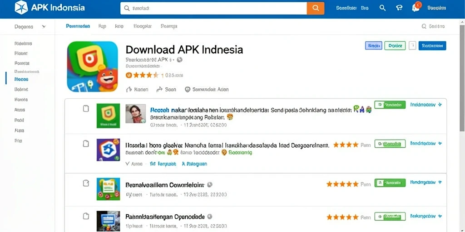The width and height of the screenshot is (465, 232).
Task: Focus the top search input field
Action: [213, 8]
